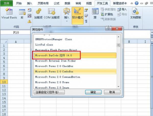The image size is (153, 116).
Task: Open the 加载项 add-ins icon
Action: [x=38, y=14]
